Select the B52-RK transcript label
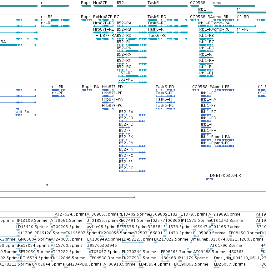The height and width of the screenshot is (269, 266). point(124,48)
